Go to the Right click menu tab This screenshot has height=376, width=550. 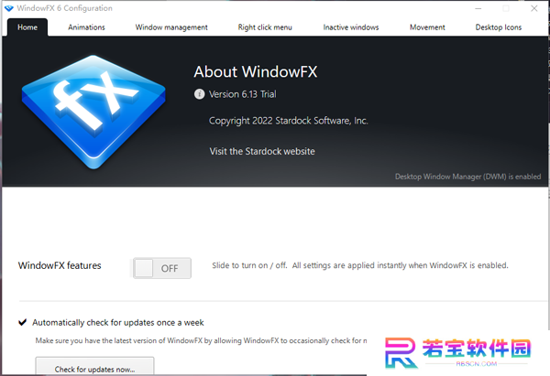click(265, 27)
